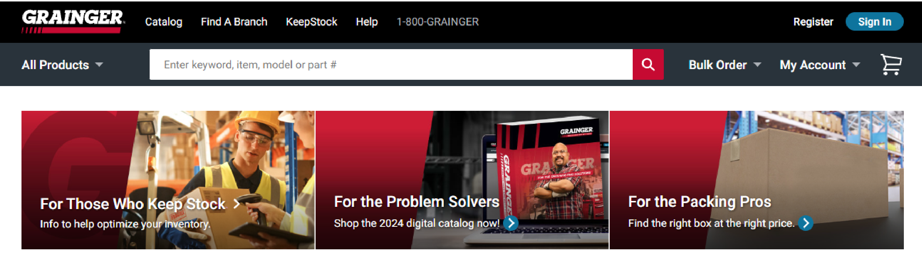
Task: Go to Find A Branch
Action: click(234, 22)
